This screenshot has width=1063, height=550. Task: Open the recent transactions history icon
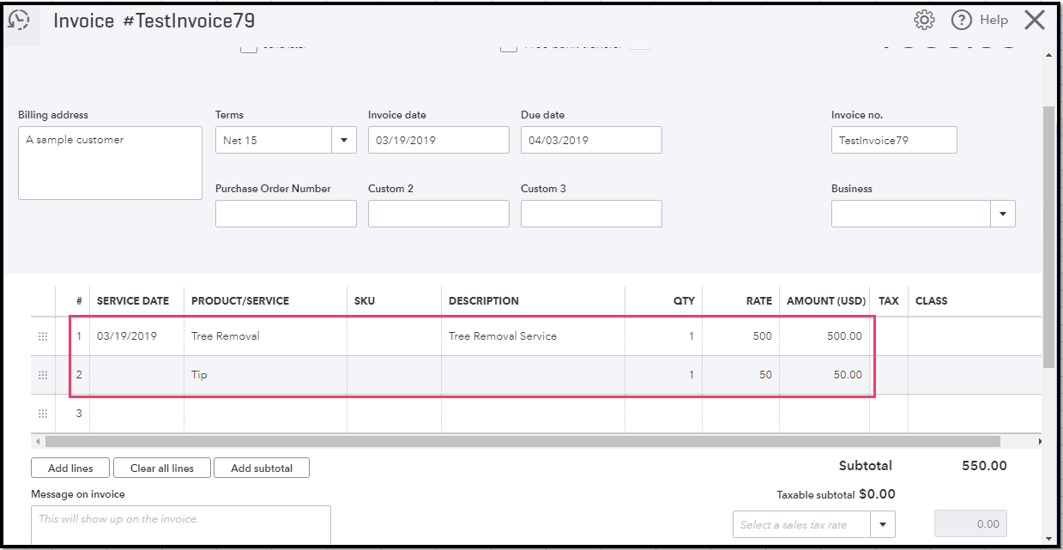[x=19, y=21]
